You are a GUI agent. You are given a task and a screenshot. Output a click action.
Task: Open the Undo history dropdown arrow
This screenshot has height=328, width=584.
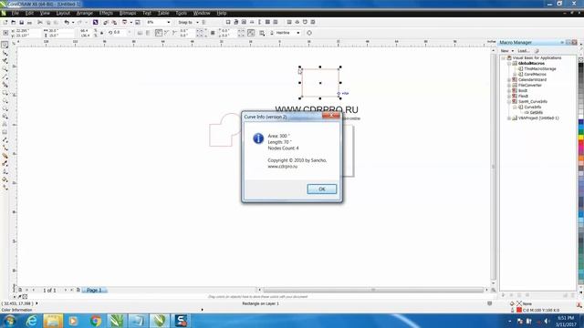73,22
